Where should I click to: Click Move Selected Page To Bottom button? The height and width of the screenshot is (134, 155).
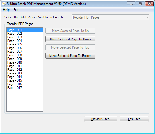(x=70, y=56)
